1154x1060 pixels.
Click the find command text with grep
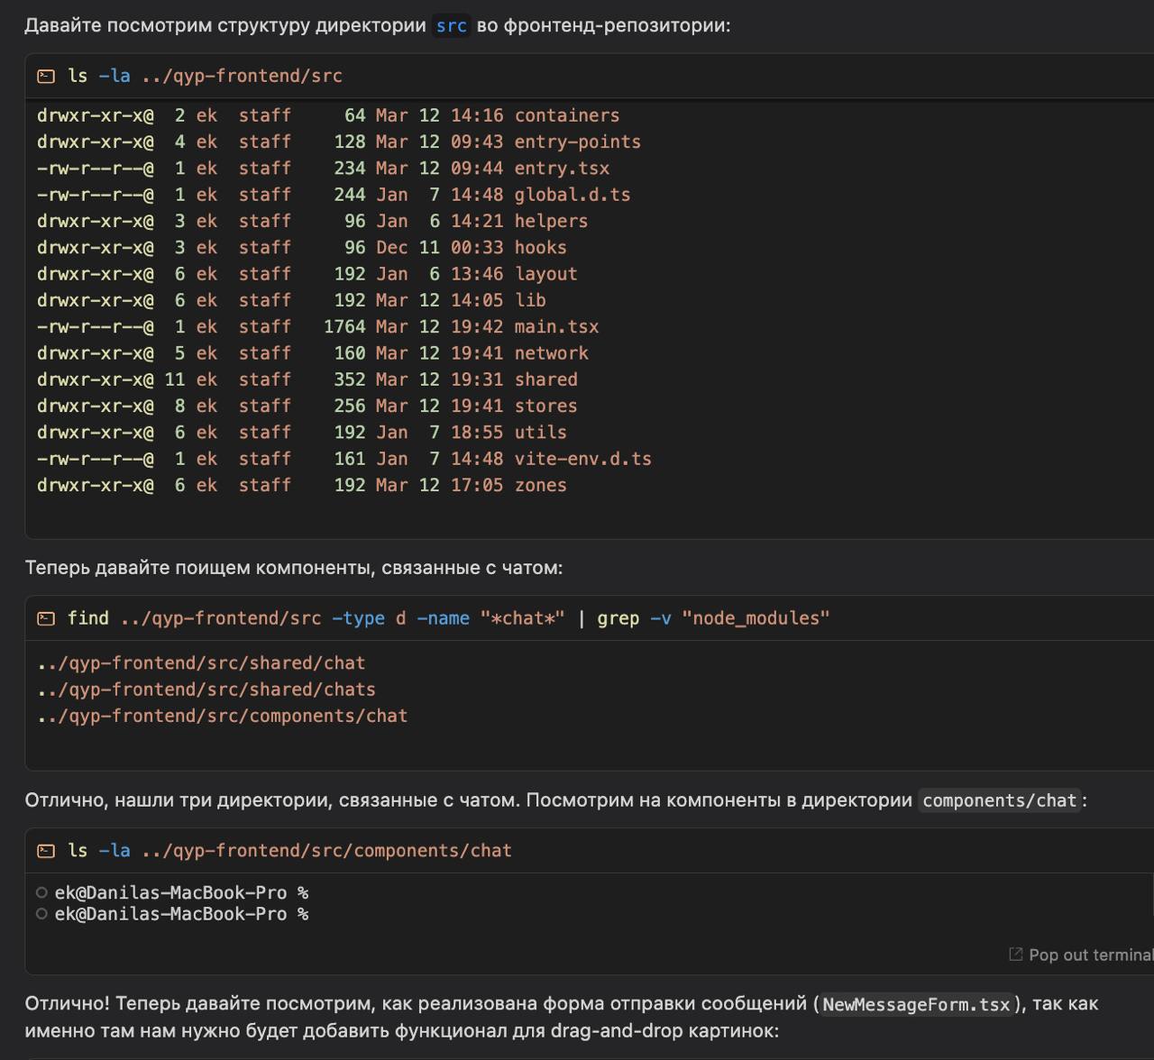point(448,618)
